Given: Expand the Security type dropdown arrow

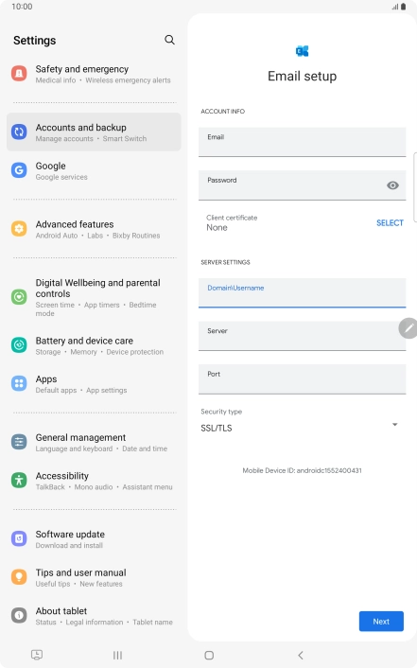Looking at the screenshot, I should (x=395, y=424).
